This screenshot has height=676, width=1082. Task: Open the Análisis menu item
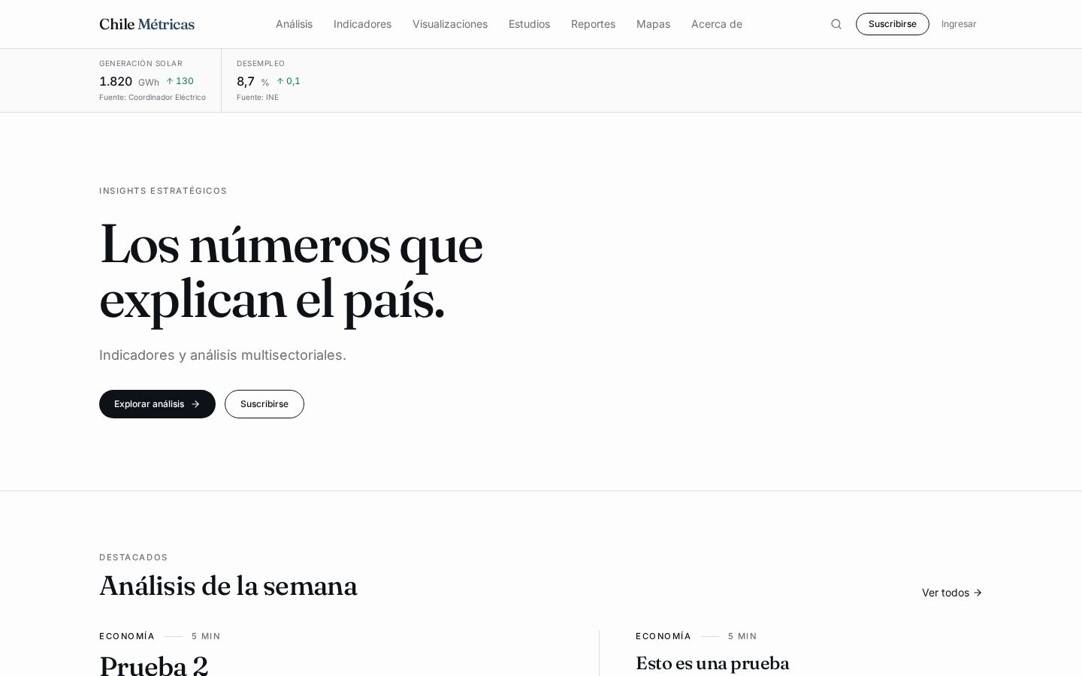click(294, 24)
